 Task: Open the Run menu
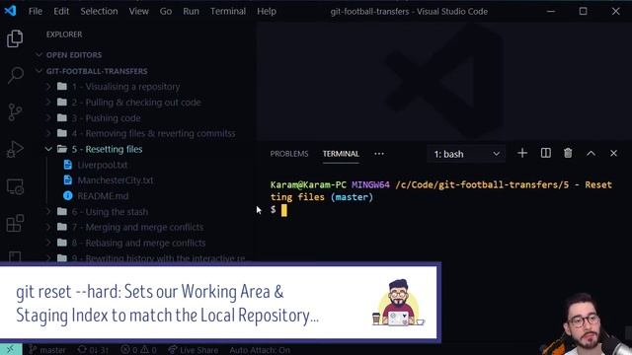[x=191, y=11]
